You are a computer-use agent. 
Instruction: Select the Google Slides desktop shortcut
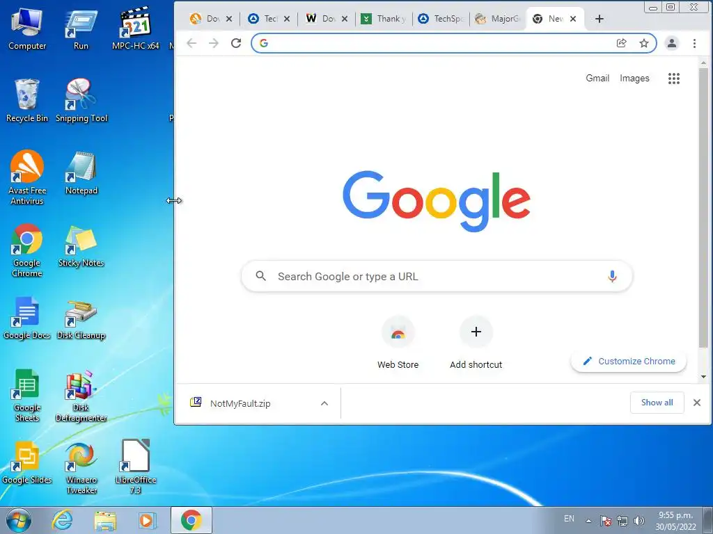27,463
